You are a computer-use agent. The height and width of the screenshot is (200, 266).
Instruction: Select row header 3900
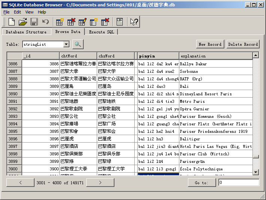14,169
